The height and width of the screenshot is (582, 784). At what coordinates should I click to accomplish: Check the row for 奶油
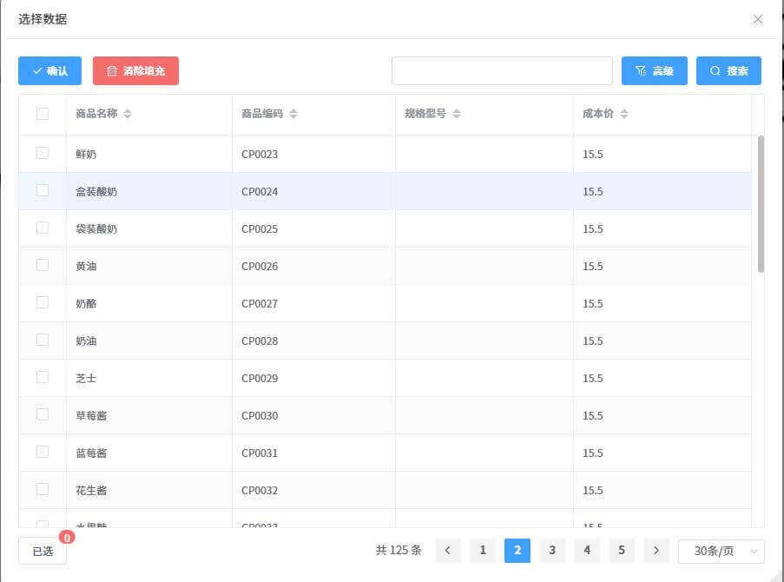click(43, 340)
